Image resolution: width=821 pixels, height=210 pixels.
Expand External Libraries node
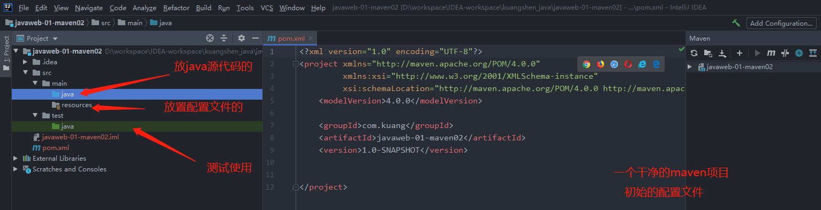16,159
